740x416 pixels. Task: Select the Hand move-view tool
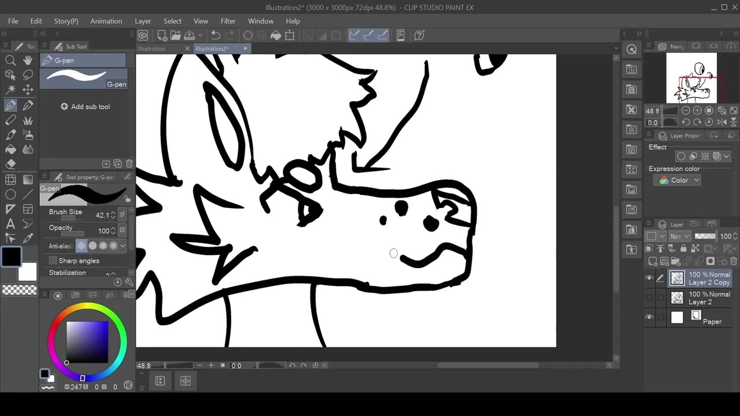coord(28,60)
